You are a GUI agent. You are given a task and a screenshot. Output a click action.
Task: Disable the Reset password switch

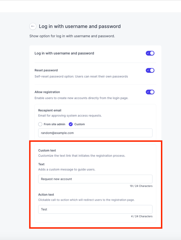tap(150, 70)
